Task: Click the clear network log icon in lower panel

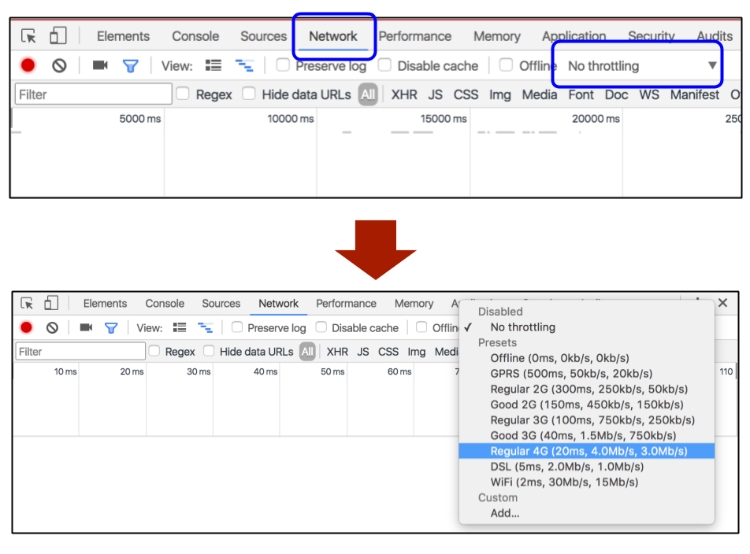Action: click(x=52, y=327)
